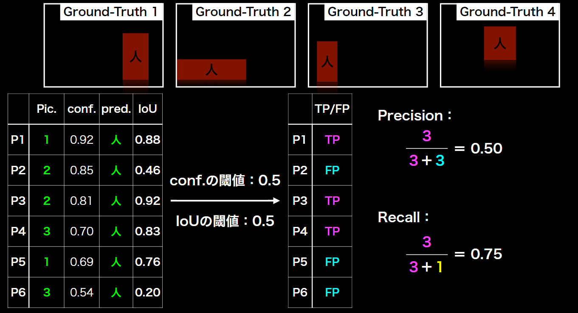Click the Recall result = 0.75
This screenshot has width=578, height=313.
(479, 254)
